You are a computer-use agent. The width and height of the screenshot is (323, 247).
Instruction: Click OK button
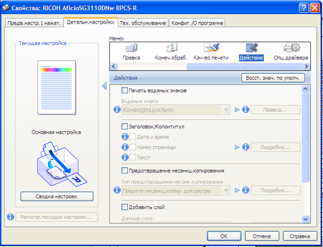[x=224, y=236]
